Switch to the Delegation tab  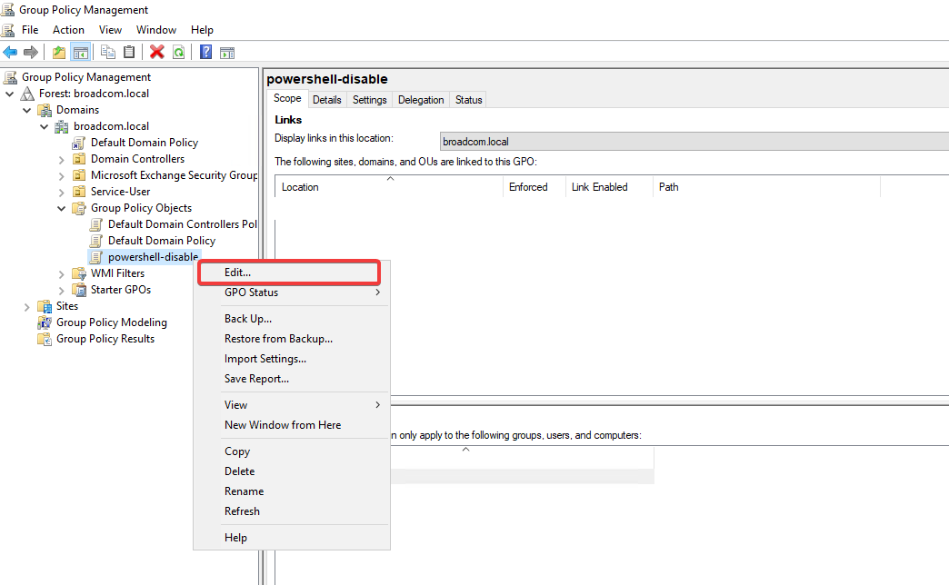pos(421,100)
